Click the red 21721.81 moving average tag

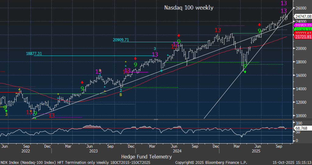[303, 37]
